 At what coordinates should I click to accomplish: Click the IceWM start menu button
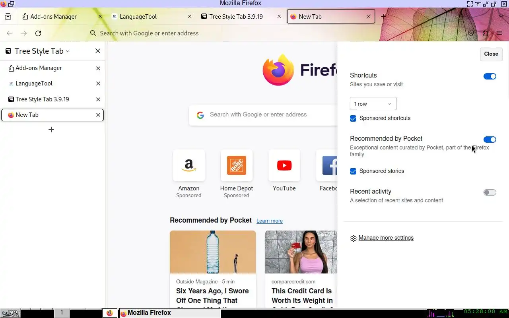pos(10,313)
